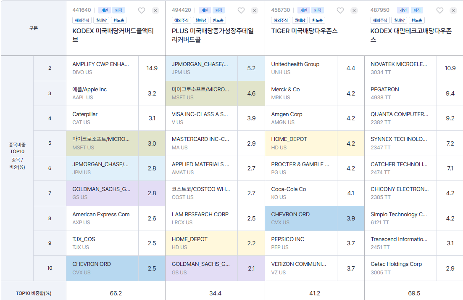This screenshot has height=300, width=463.
Task: Click the 월배당 tag under 458730
Action: coord(300,20)
